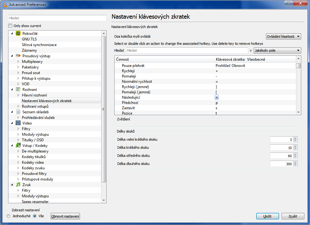Click the Zrušit button
310x225 pixels.
[292, 216]
